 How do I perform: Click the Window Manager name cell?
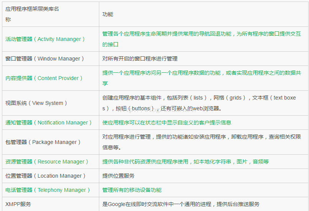[44, 59]
